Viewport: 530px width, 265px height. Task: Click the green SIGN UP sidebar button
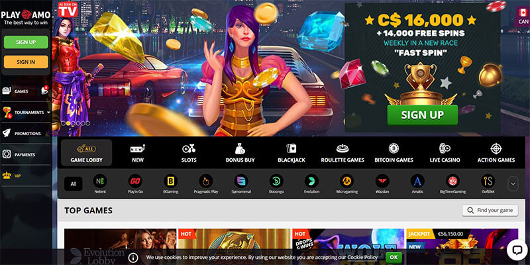(x=26, y=42)
